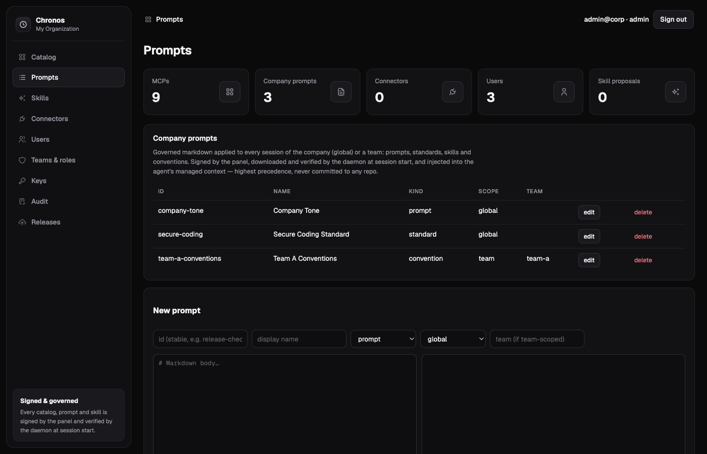707x454 pixels.
Task: Click the Prompts list icon in sidebar
Action: (22, 77)
